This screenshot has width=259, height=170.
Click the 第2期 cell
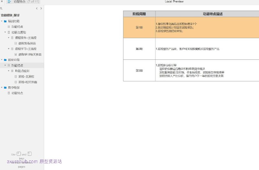click(139, 49)
